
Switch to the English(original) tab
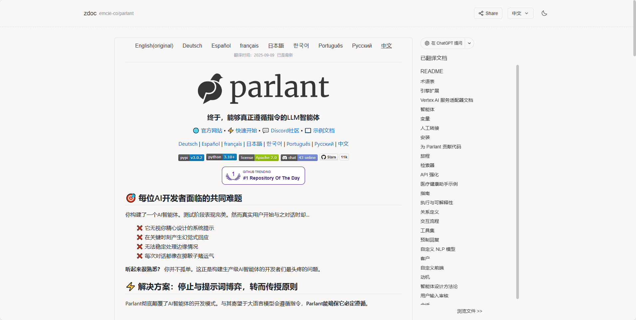point(154,46)
